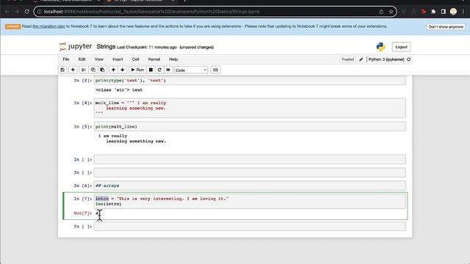The image size is (470, 264).
Task: Focus the second empty cell above arrays
Action: [250, 172]
